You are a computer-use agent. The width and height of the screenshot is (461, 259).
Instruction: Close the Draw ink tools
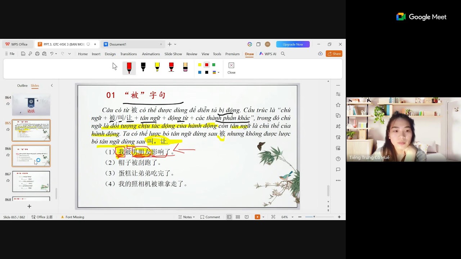231,68
